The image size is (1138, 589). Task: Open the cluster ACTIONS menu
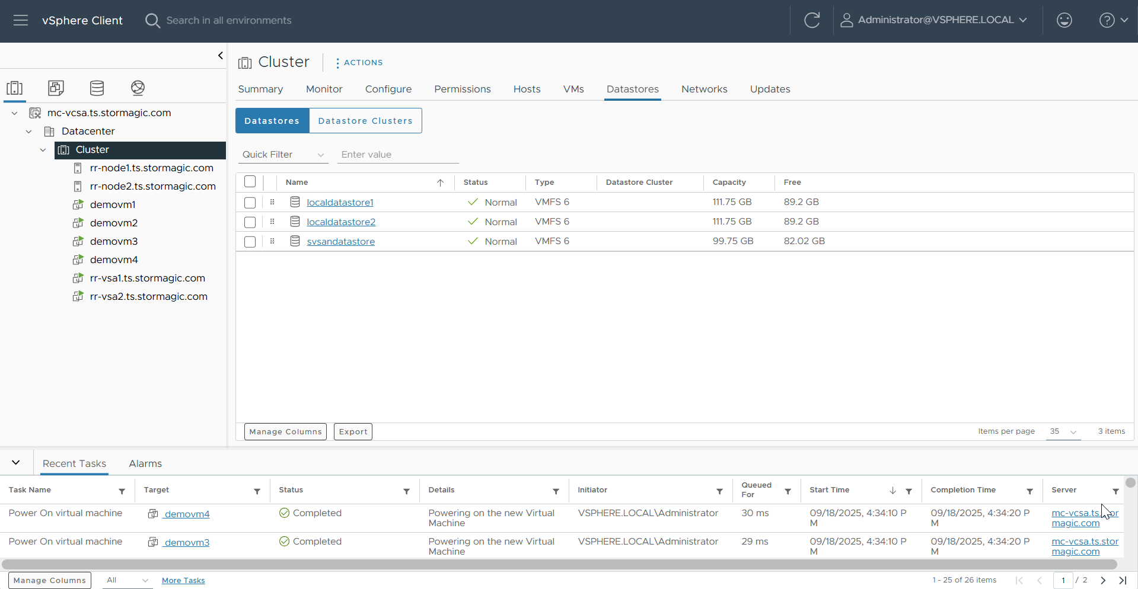coord(359,63)
